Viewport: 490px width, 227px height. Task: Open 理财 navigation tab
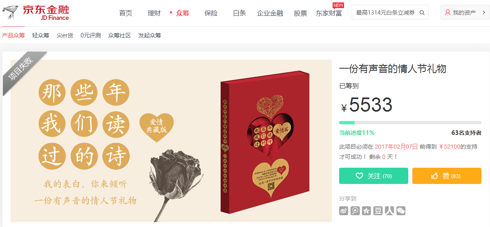pos(154,13)
